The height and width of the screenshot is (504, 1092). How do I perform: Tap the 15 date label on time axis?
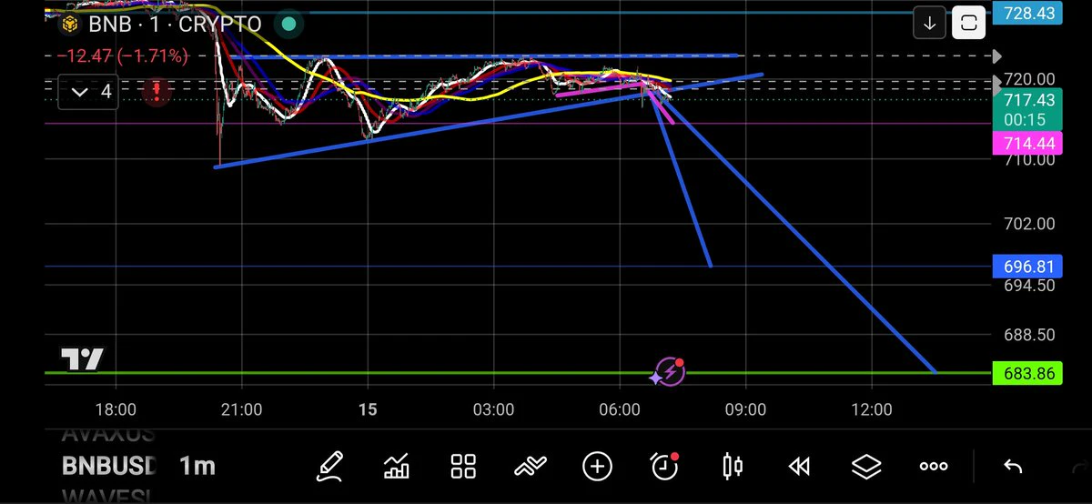click(367, 410)
